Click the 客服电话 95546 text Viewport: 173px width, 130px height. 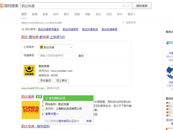pos(48,75)
